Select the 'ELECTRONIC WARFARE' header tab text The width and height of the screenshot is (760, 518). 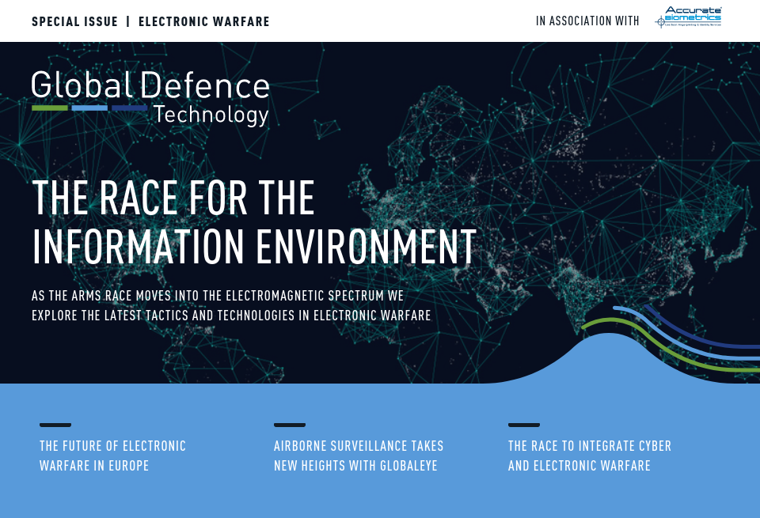203,21
